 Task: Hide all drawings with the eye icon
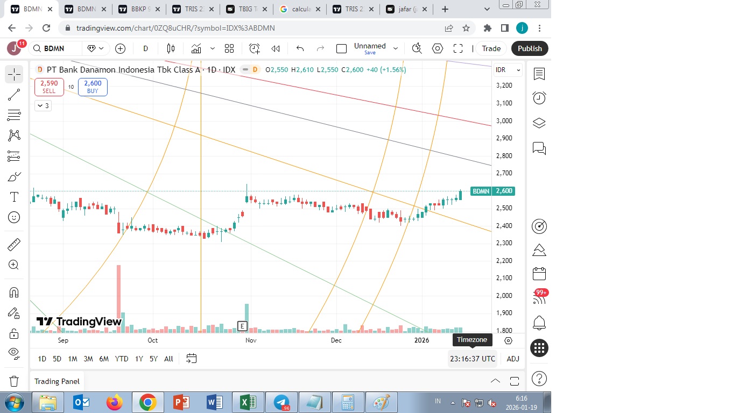pos(14,354)
